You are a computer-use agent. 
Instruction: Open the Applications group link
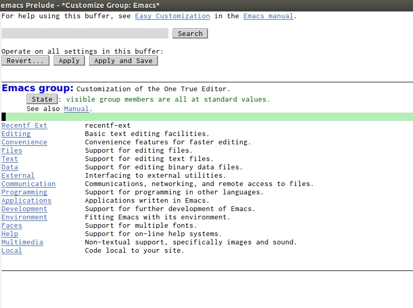coord(27,201)
